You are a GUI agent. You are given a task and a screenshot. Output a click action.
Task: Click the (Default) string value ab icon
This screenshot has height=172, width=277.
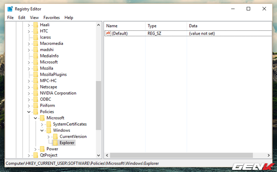pos(108,33)
